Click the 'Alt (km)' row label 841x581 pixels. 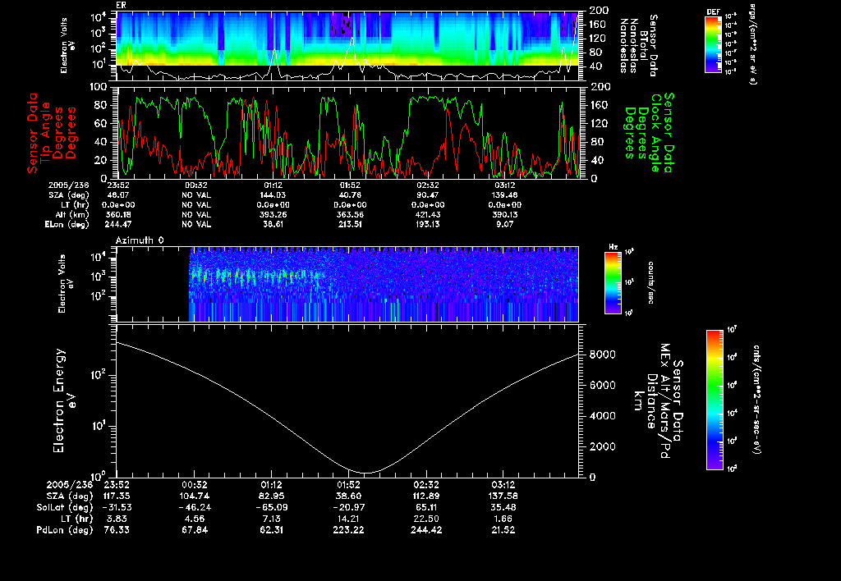click(72, 214)
